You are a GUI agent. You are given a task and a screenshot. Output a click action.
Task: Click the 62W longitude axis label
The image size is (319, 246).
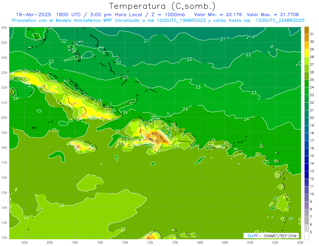pos(275,242)
